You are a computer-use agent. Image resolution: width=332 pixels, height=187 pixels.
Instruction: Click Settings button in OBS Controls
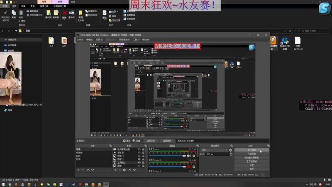[x=251, y=165]
